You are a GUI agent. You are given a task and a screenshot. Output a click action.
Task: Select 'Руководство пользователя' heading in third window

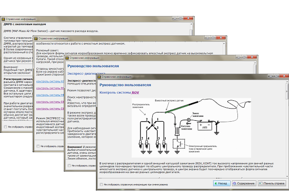93,66
